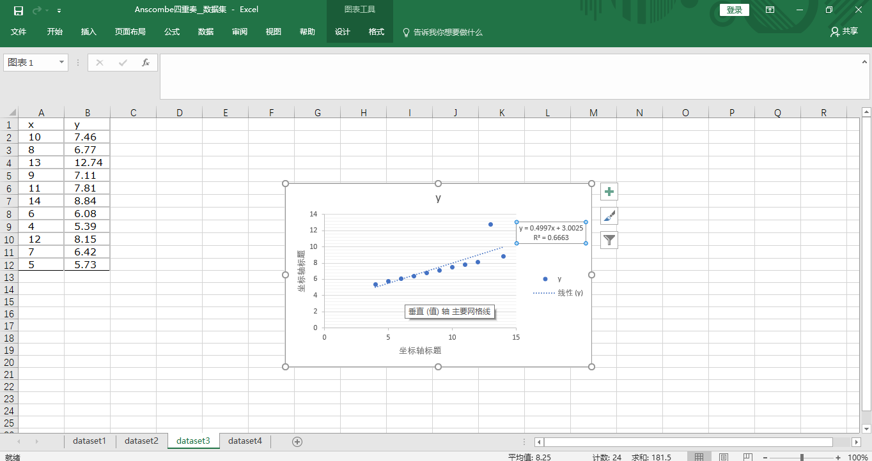Click horizontal scrollbar right arrow

pos(856,442)
